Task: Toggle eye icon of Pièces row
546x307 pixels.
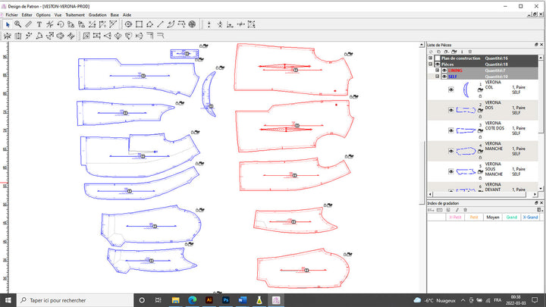Action: tap(438, 64)
